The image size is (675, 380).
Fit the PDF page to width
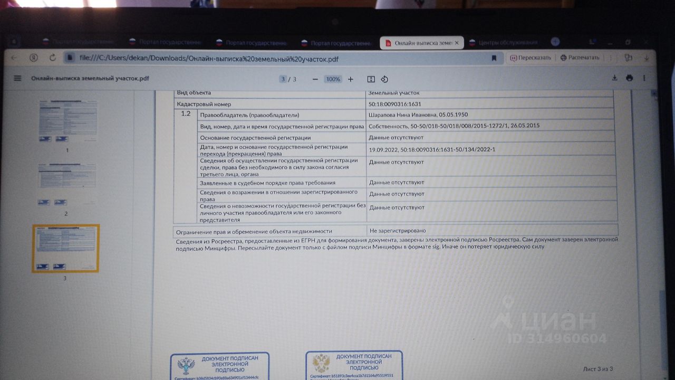[371, 79]
